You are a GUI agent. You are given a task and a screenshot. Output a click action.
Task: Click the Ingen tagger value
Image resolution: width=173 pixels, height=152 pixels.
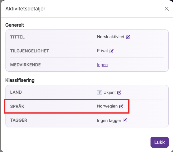(x=109, y=121)
